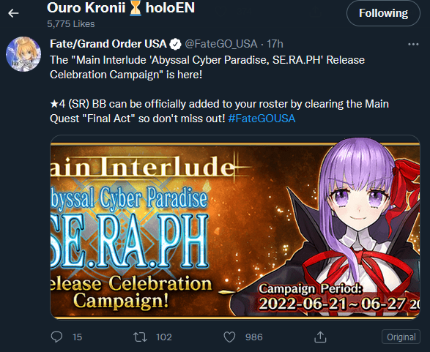Open the Fate/Grand Order USA display name
The width and height of the screenshot is (430, 352).
[x=108, y=44]
